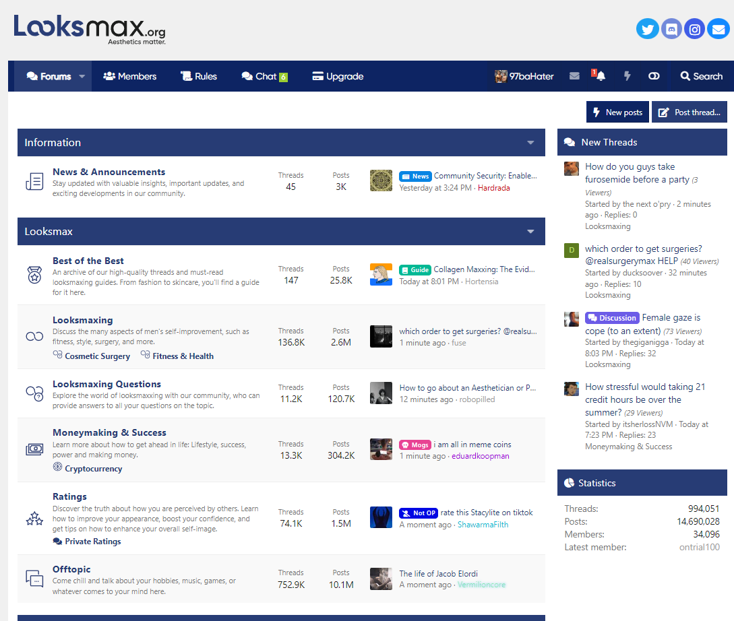
Task: Click the lightning bolt icon in navbar
Action: tap(627, 76)
